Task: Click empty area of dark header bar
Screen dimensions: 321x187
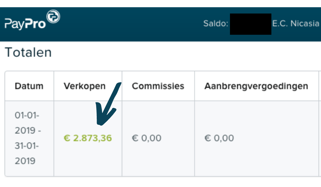Action: click(131, 24)
